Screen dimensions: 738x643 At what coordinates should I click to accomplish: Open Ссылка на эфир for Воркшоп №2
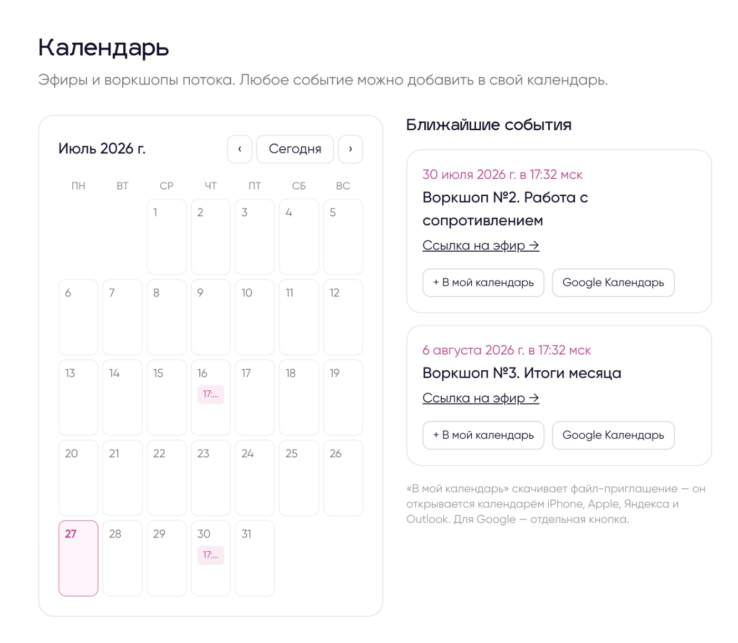click(x=481, y=246)
